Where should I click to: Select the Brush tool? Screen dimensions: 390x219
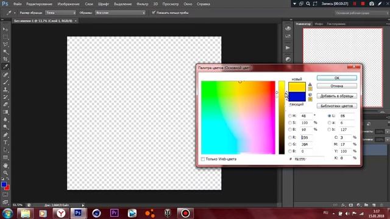pyautogui.click(x=5, y=82)
